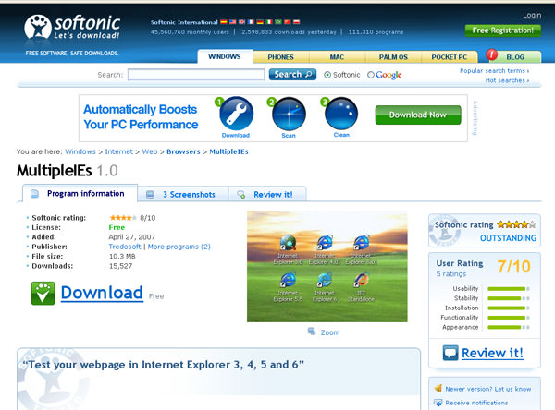Click the Zoom icon below screenshot
The width and height of the screenshot is (555, 410).
313,332
